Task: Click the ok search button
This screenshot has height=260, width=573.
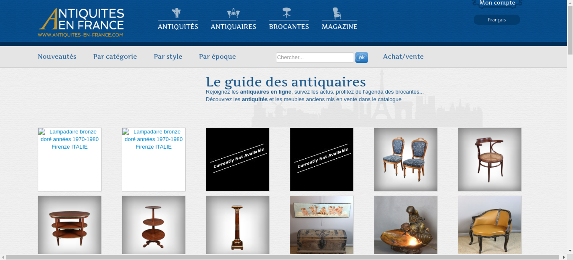Action: (x=362, y=58)
